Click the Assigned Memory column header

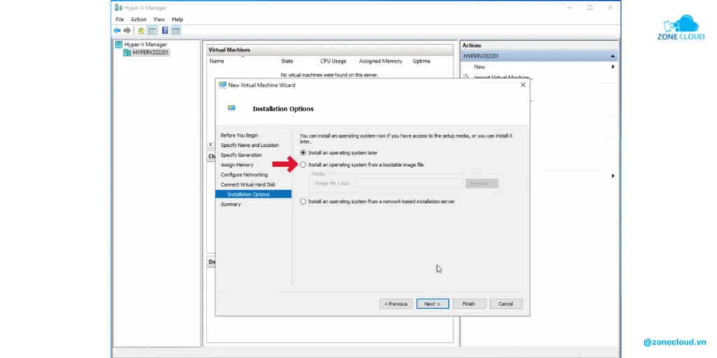(x=380, y=62)
